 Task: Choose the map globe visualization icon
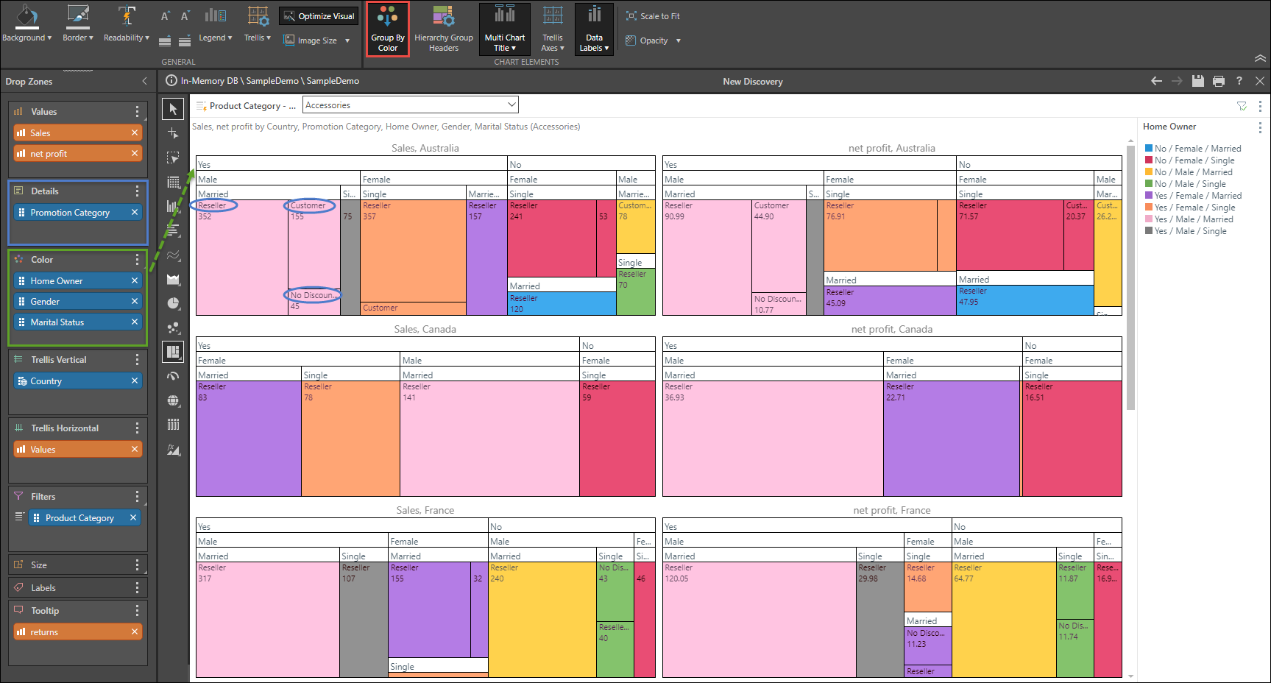click(173, 400)
